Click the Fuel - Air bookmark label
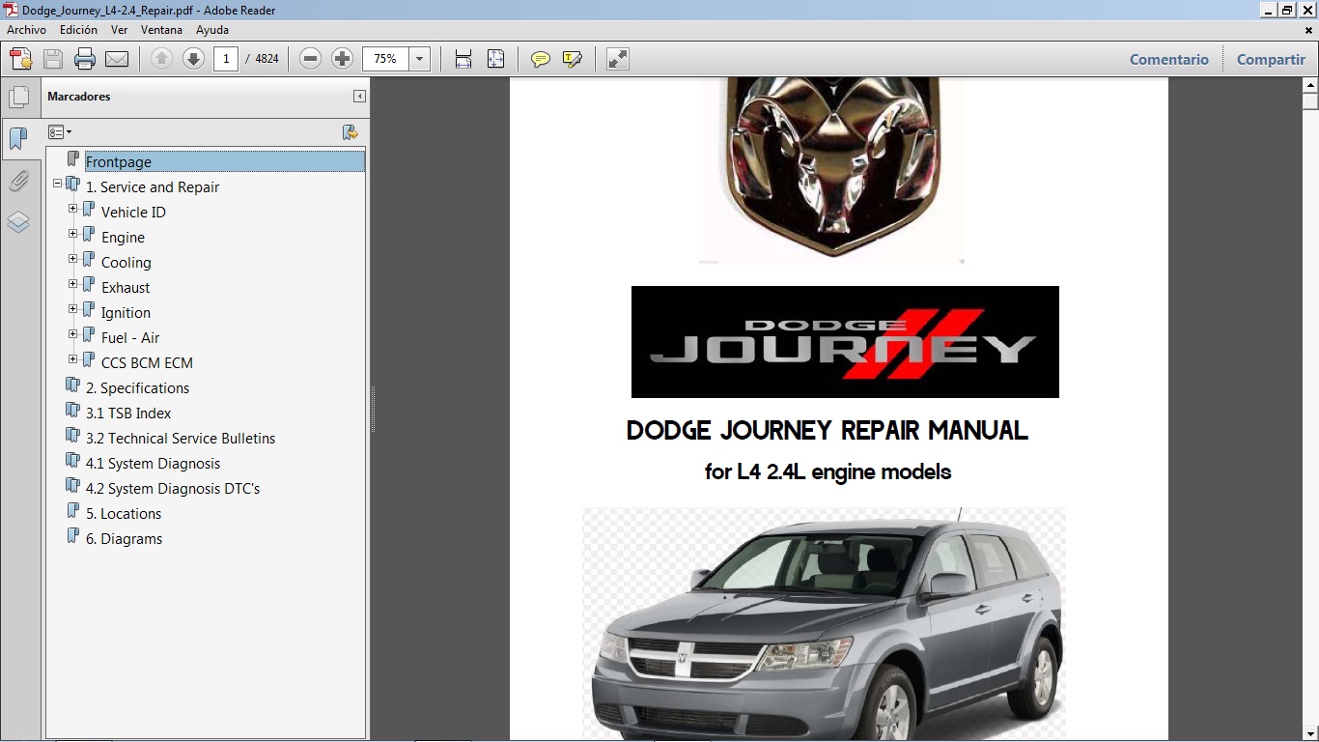The image size is (1319, 742). [x=130, y=338]
